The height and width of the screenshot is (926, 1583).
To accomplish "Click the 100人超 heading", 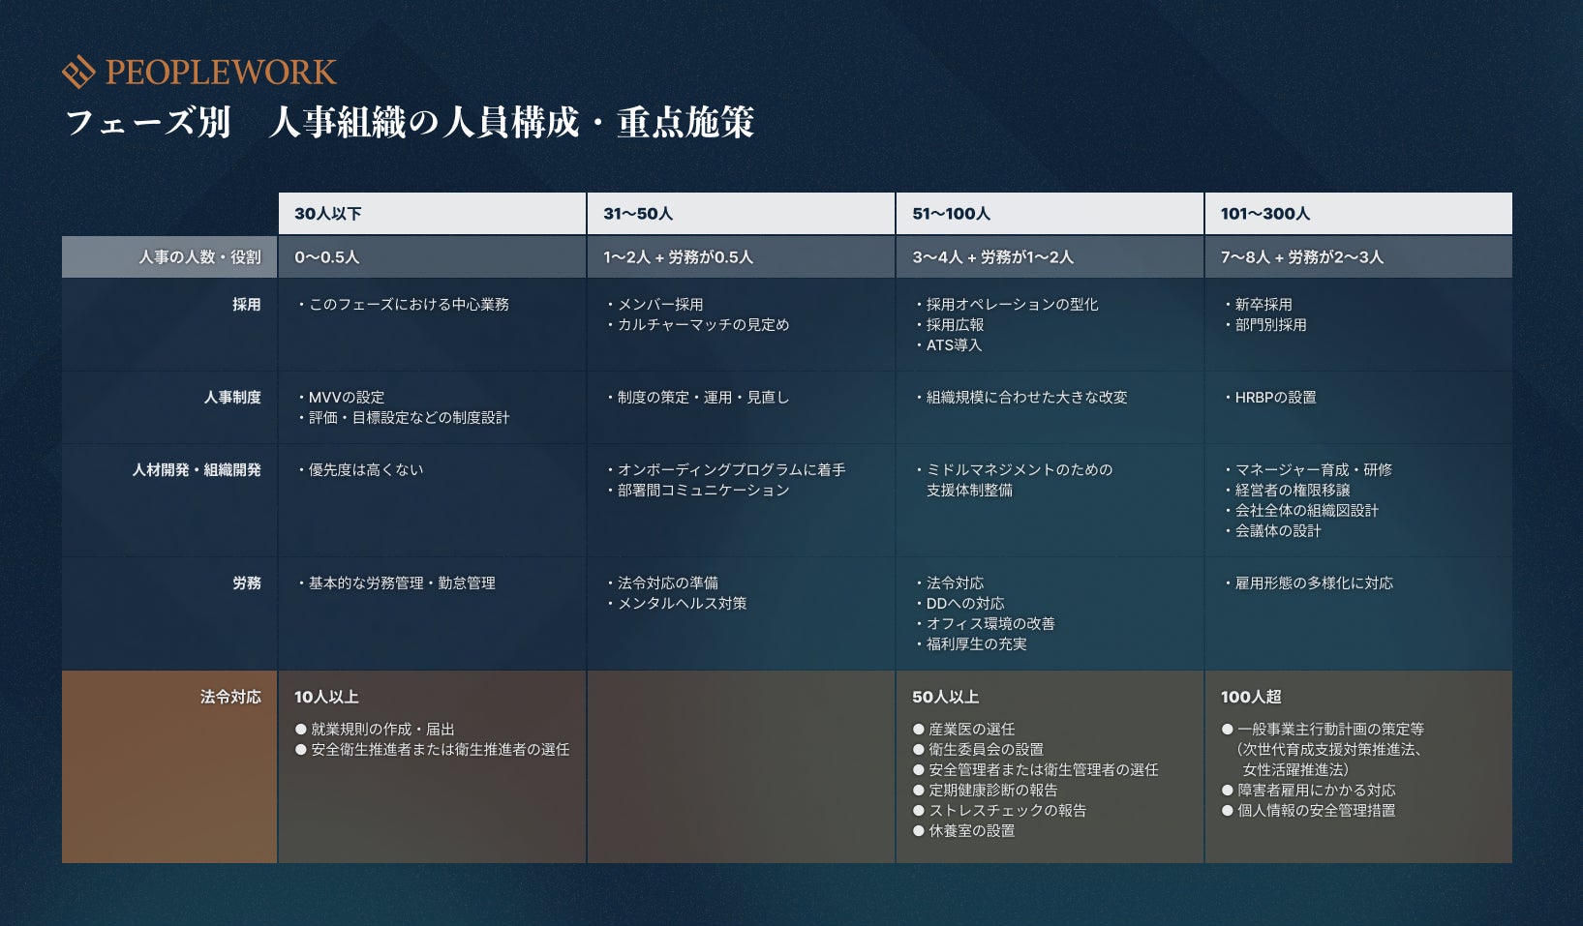I will coord(1251,697).
